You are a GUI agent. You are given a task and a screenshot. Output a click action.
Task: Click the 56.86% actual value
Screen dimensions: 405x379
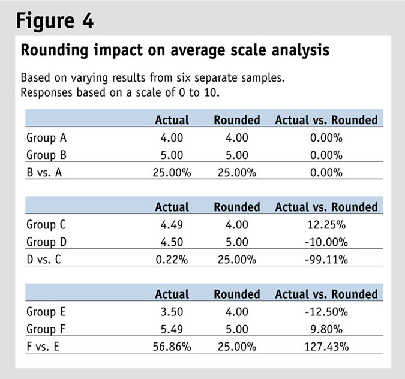click(x=172, y=347)
